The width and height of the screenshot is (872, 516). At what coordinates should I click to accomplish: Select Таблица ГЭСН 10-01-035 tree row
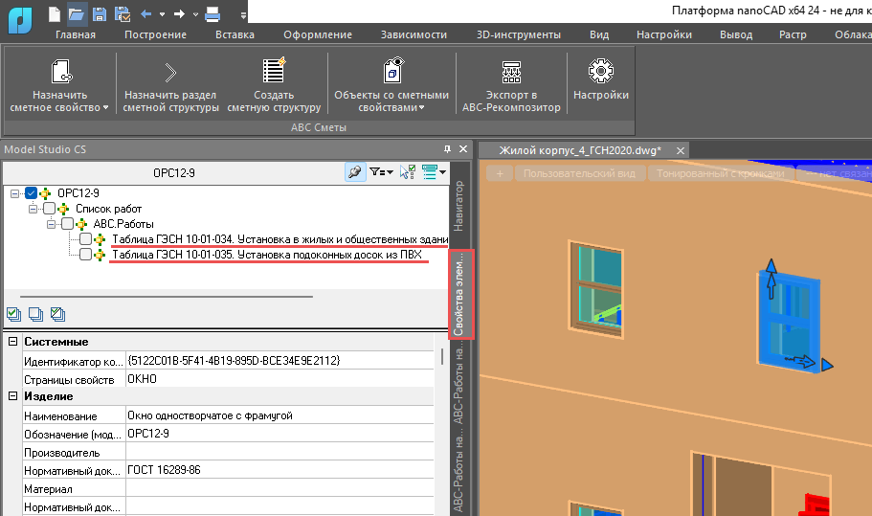point(267,255)
